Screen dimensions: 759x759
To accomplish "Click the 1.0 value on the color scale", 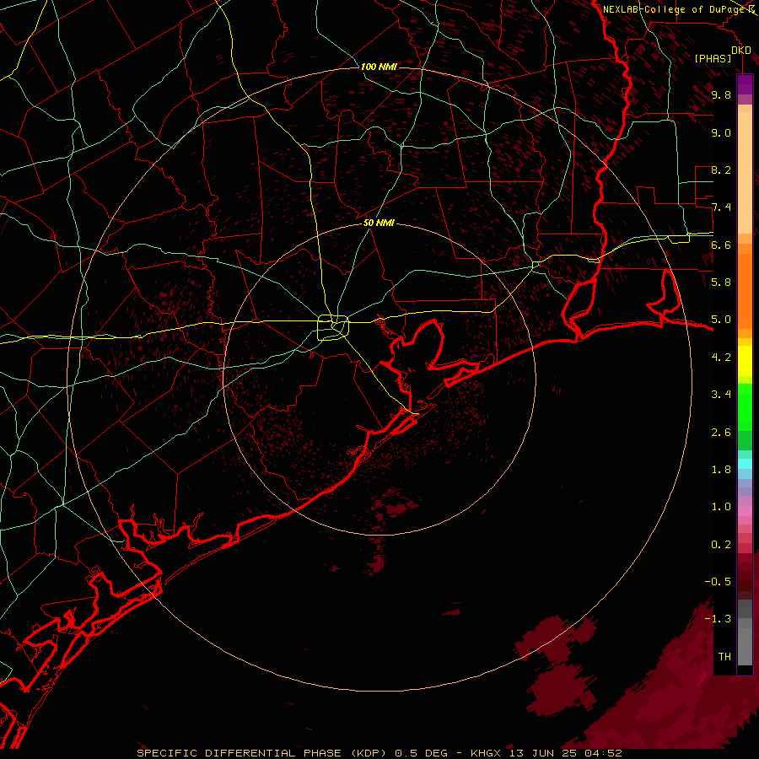I will tap(721, 506).
